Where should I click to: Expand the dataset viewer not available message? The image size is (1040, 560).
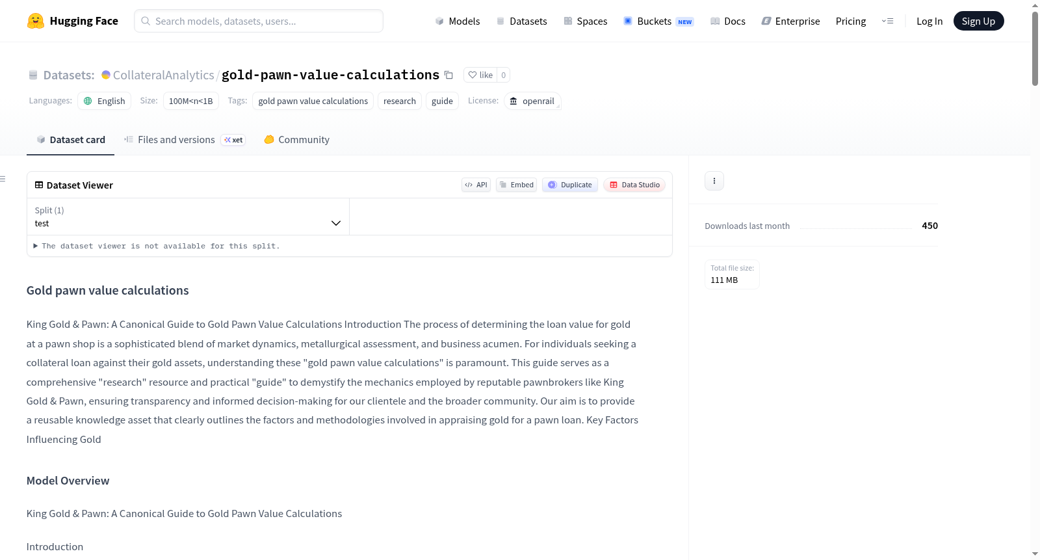pos(157,246)
